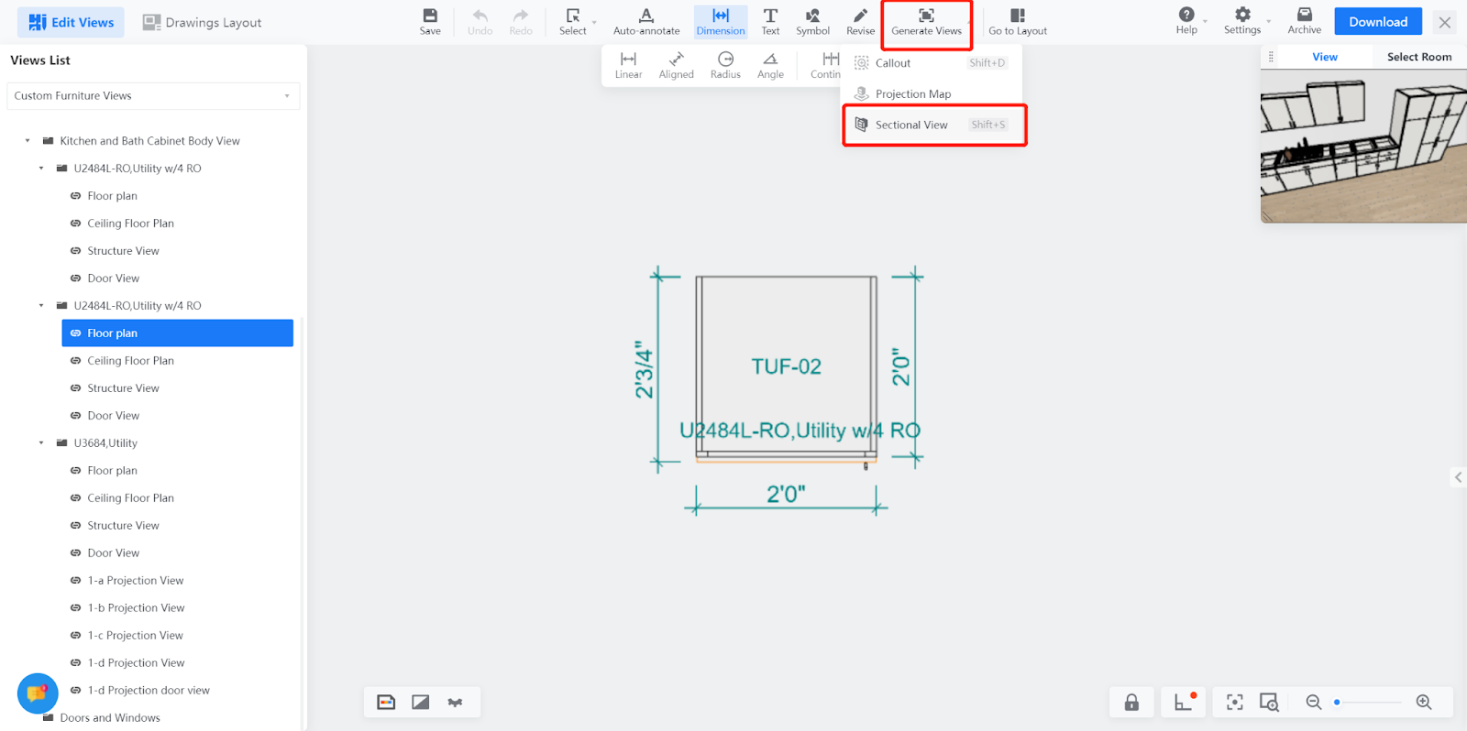Select the Angle dimension tool

(770, 65)
